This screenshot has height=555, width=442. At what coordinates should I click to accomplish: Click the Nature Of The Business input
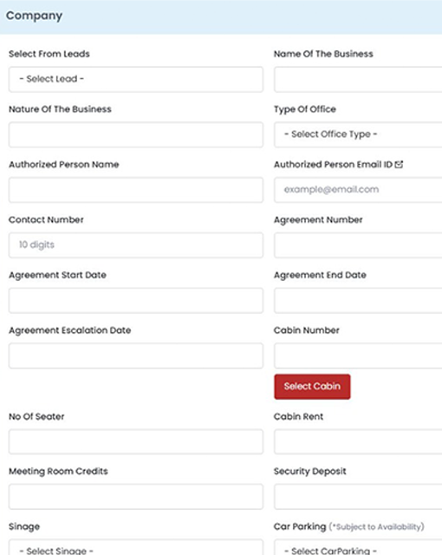pyautogui.click(x=136, y=134)
